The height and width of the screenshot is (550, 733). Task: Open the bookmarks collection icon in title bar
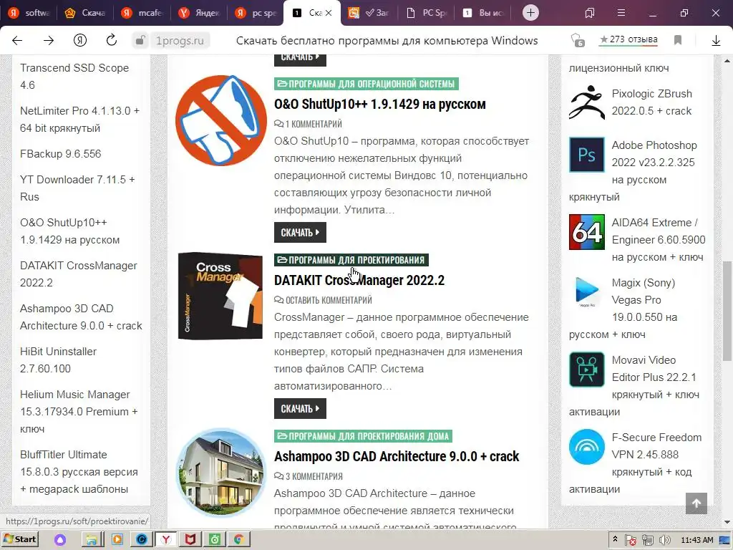pyautogui.click(x=590, y=13)
